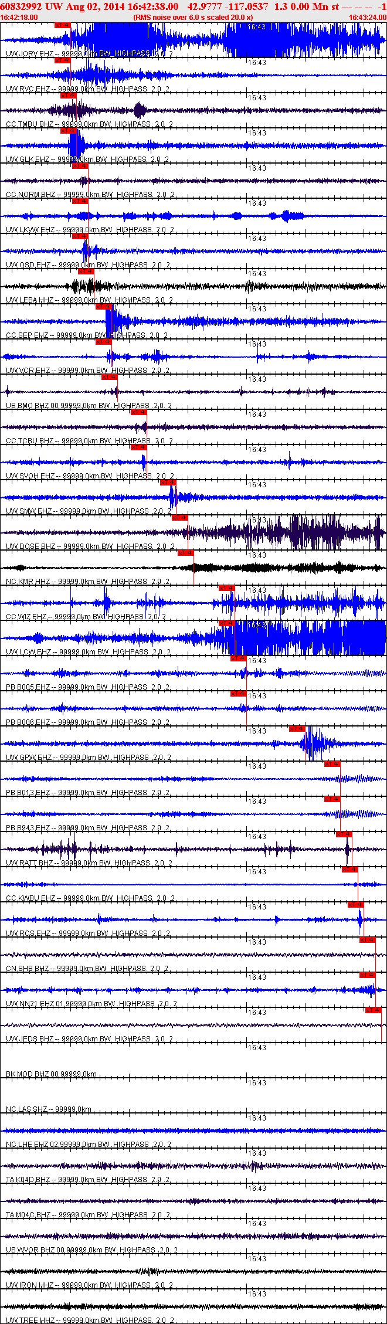Click the CC.KWBU EHZ station label

[90, 898]
